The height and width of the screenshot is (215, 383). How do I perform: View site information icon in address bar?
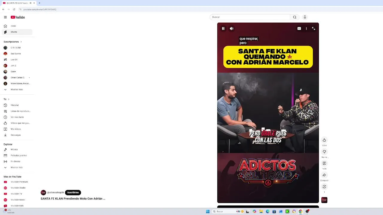pos(20,9)
